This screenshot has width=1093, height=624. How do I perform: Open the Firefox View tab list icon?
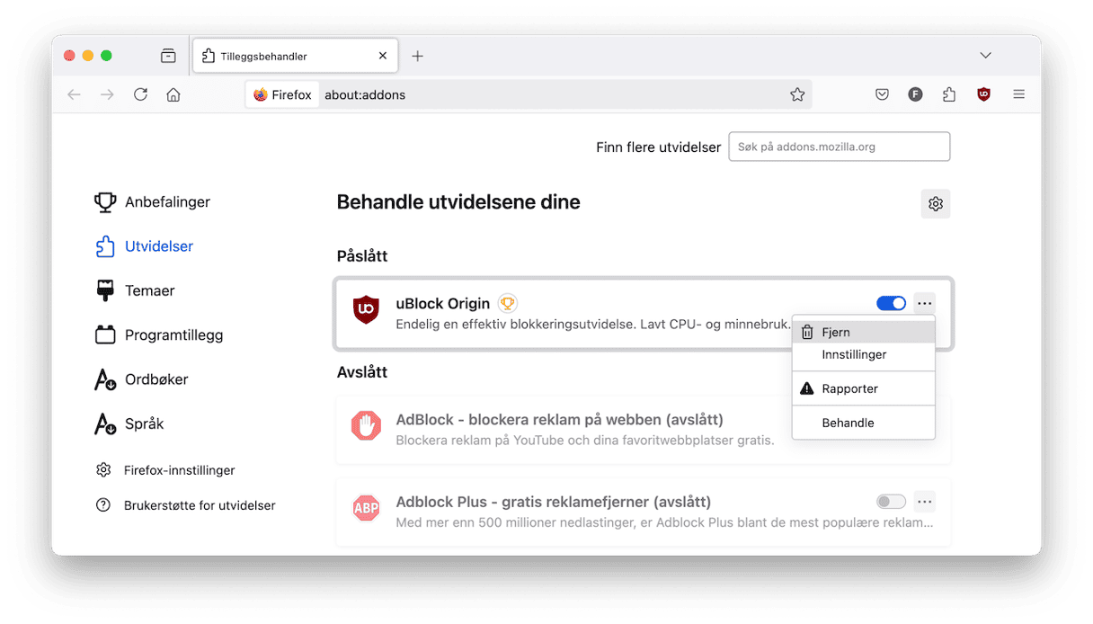coord(168,56)
